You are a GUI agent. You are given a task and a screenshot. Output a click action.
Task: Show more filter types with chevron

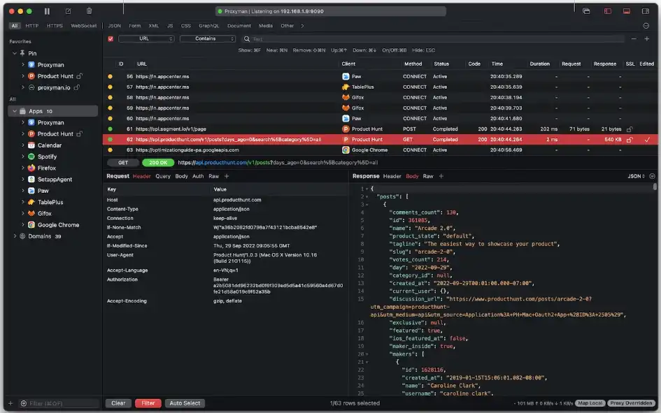click(302, 26)
